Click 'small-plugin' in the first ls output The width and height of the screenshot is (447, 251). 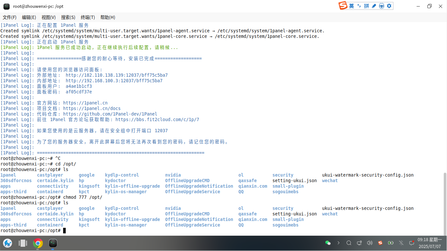coord(288,186)
